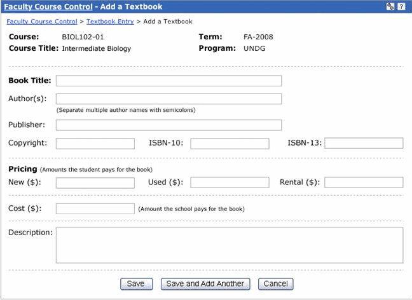The height and width of the screenshot is (300, 412).
Task: Save the textbook entry
Action: [136, 284]
